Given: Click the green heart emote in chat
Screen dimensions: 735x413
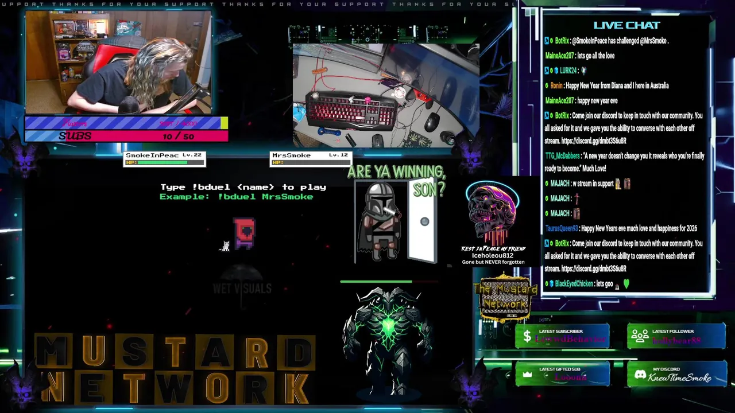Looking at the screenshot, I should pyautogui.click(x=626, y=283).
